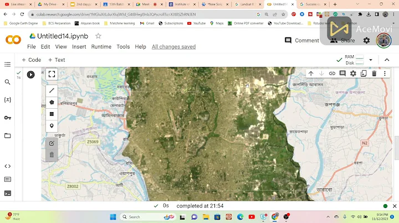399x223 pixels.
Task: Mirror cell in tab
Action: point(364,73)
